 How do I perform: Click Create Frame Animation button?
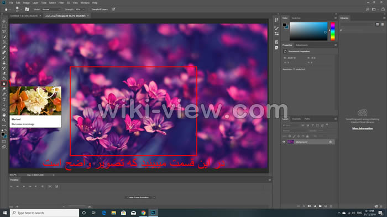138,197
